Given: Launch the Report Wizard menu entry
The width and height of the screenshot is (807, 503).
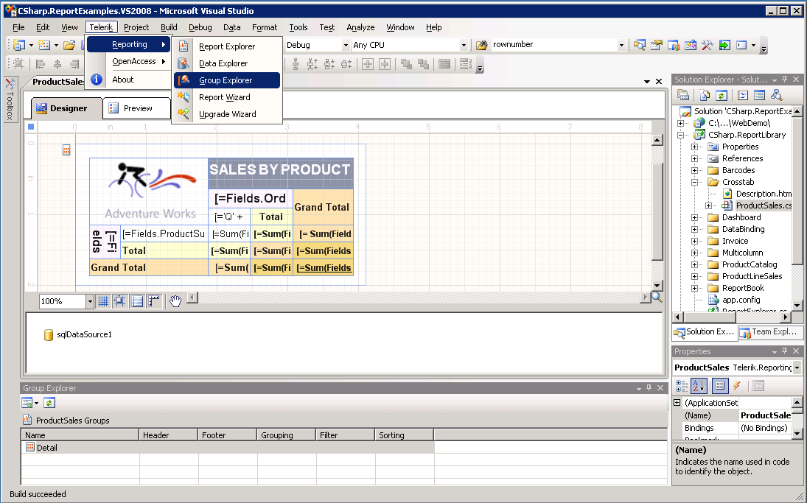Looking at the screenshot, I should pos(226,97).
